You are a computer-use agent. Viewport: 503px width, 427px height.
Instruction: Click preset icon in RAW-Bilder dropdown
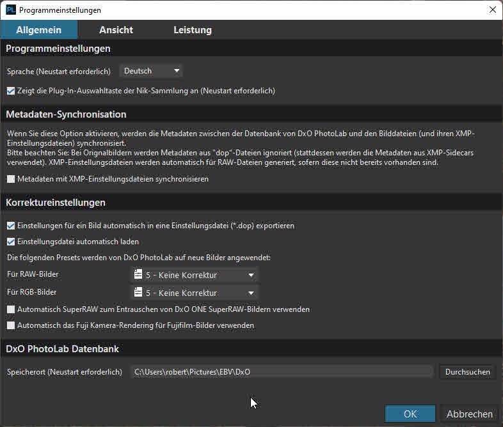click(138, 276)
